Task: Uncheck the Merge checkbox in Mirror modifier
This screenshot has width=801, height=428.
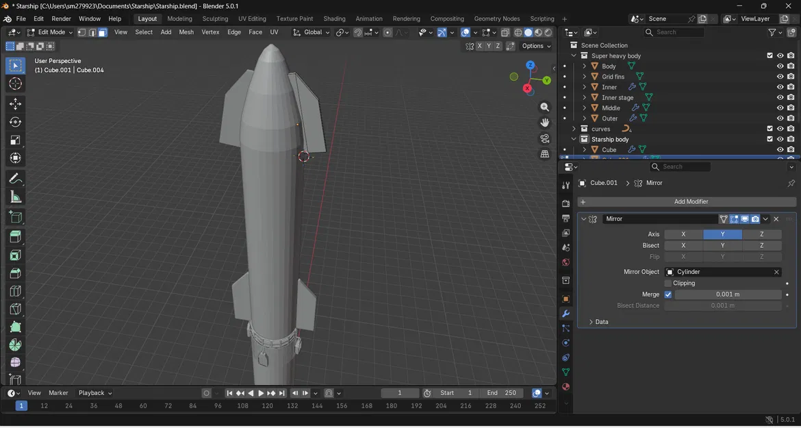Action: 668,294
